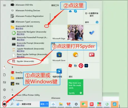Open Spyder (Anaconda) from the app list
This screenshot has width=128, height=108.
pos(28,61)
